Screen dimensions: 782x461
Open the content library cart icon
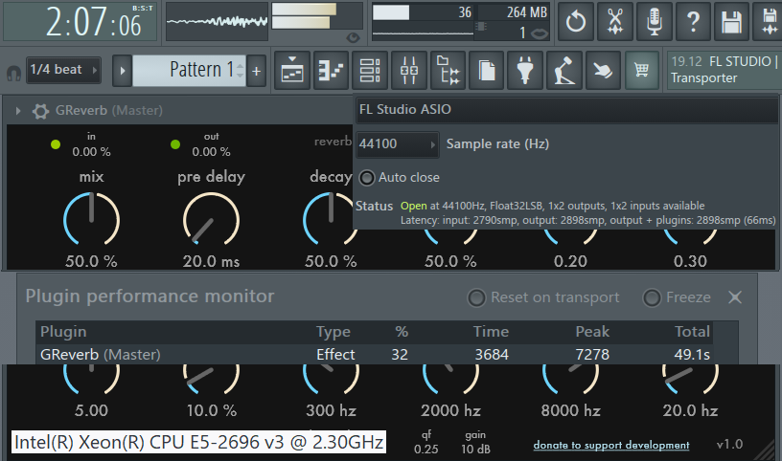(642, 71)
